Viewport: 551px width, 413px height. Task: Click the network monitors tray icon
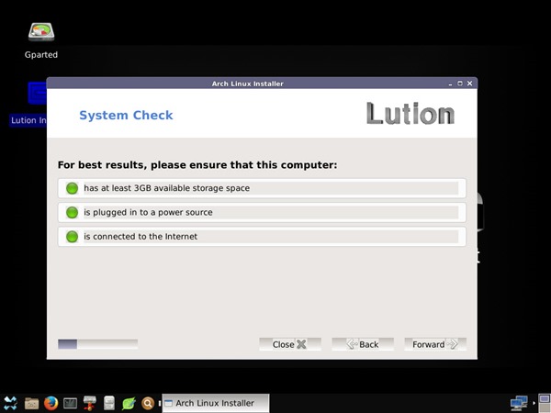pos(519,403)
